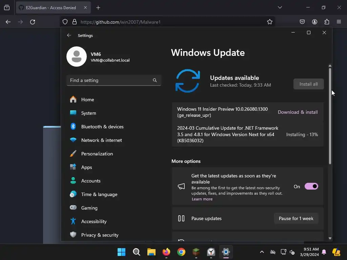Open the Windows Start menu
Screen dimensions: 347x260
click(x=121, y=252)
